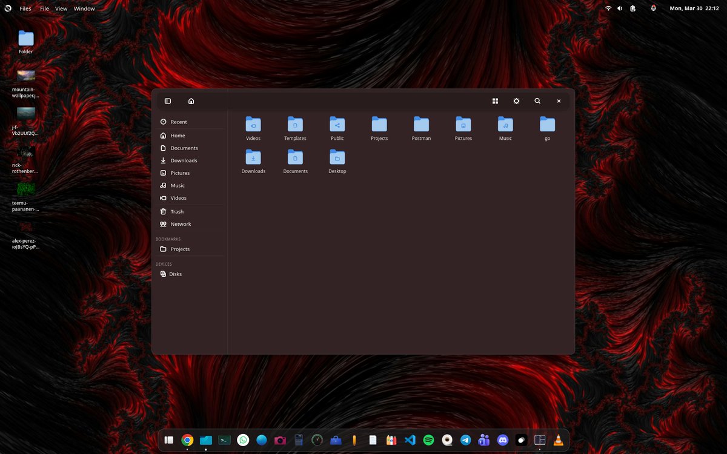Image resolution: width=727 pixels, height=454 pixels.
Task: Switch to grid view using toolbar icon
Action: point(495,100)
